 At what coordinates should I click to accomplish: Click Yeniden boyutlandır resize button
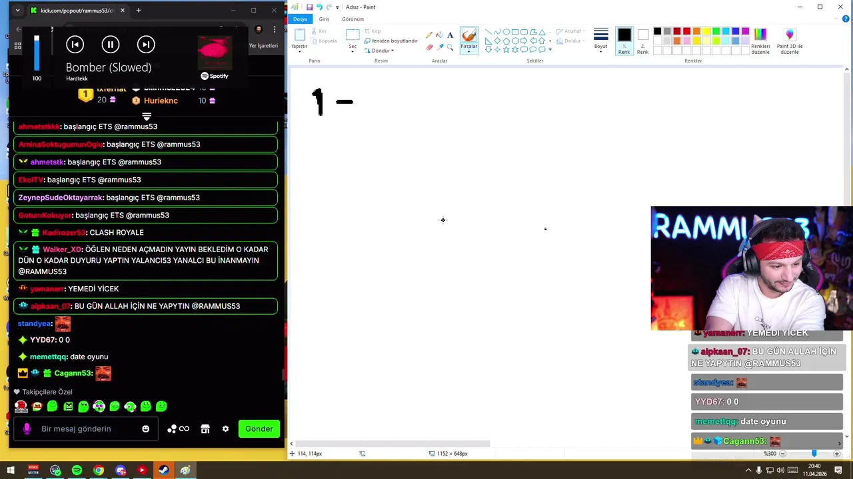click(391, 41)
